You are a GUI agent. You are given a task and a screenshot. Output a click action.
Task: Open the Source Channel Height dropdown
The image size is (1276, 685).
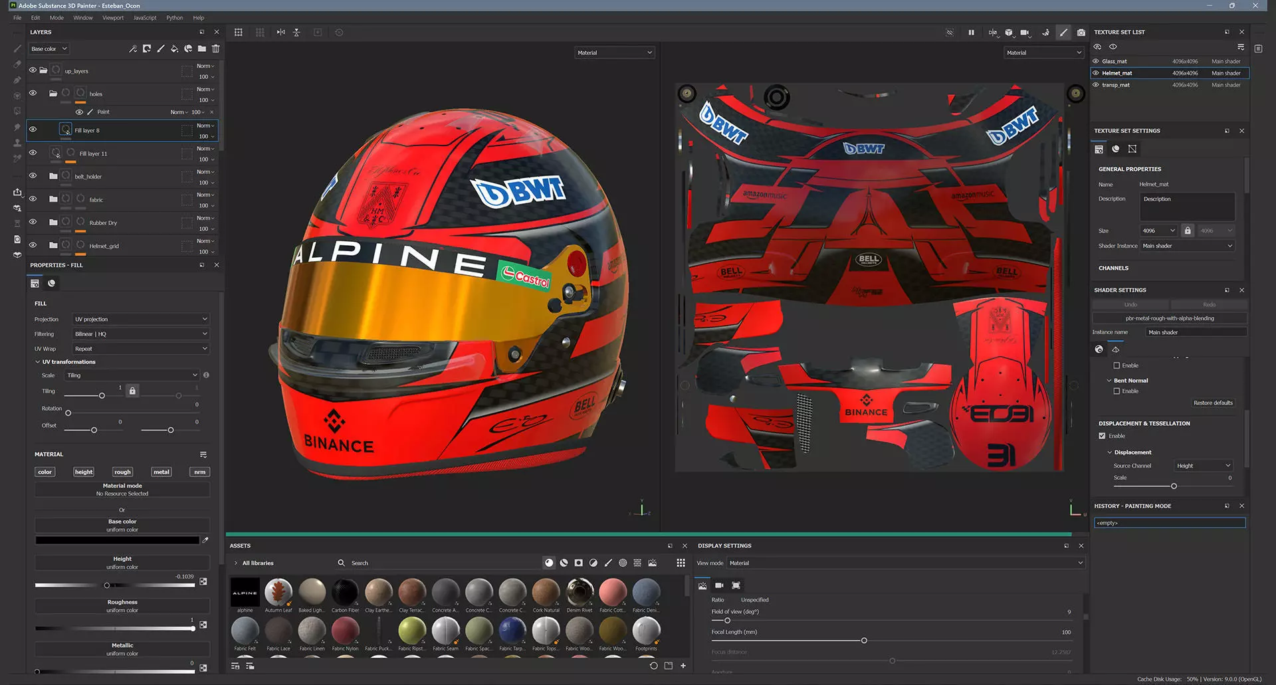1204,466
